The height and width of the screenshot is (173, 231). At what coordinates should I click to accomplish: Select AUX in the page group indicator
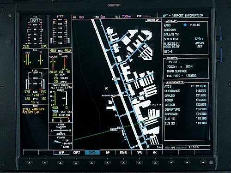pos(178,148)
